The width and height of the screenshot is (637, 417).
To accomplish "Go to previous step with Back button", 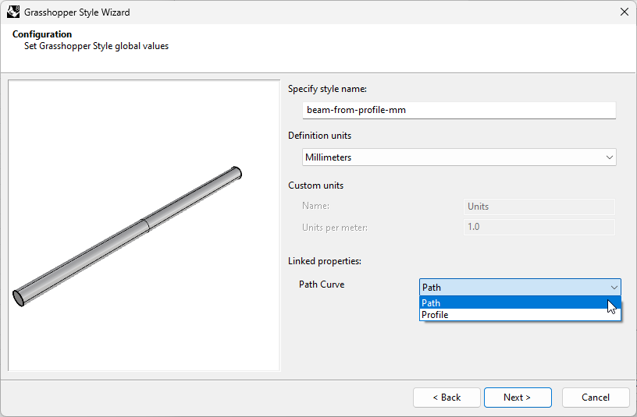I will point(447,398).
